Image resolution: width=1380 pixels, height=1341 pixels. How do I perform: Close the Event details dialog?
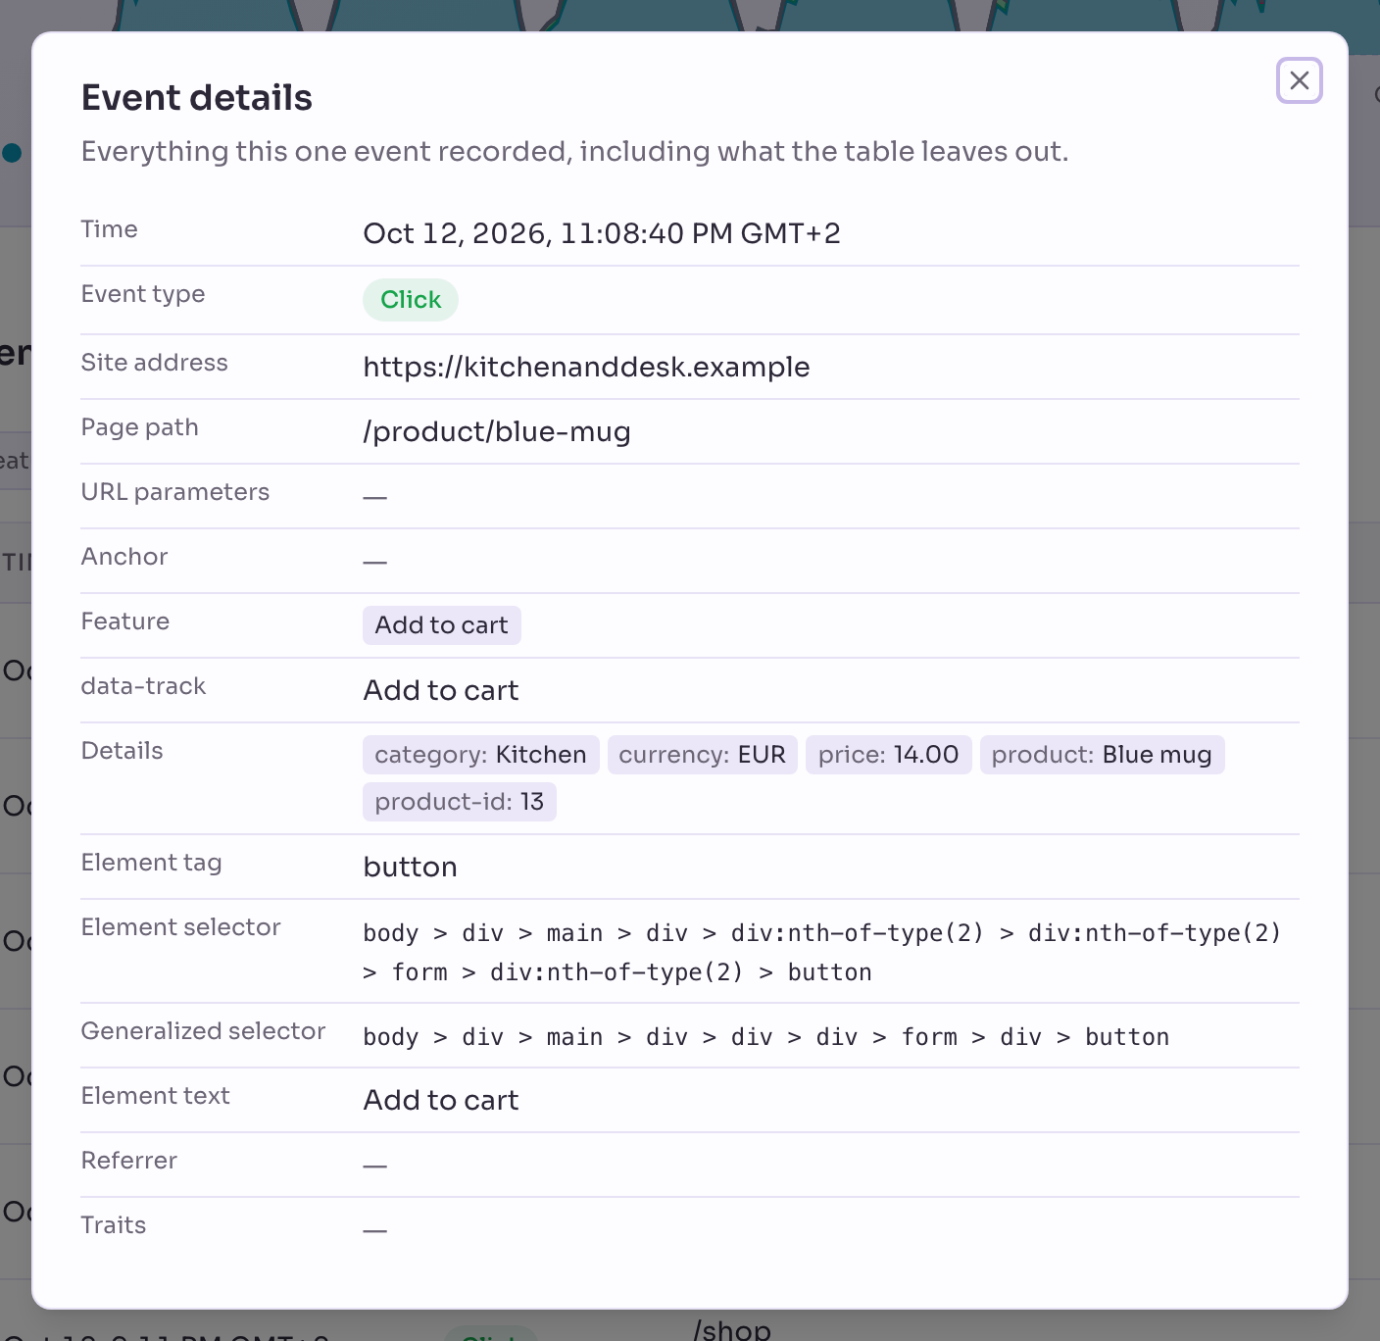tap(1299, 80)
